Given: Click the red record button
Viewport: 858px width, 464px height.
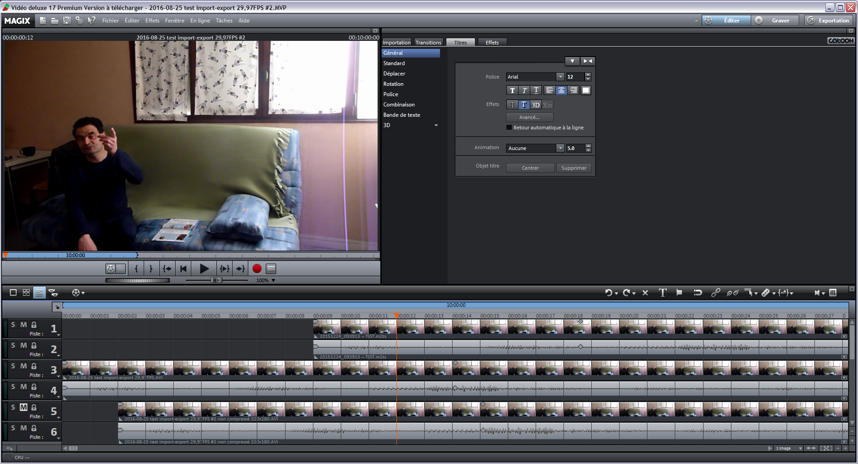Looking at the screenshot, I should (257, 269).
